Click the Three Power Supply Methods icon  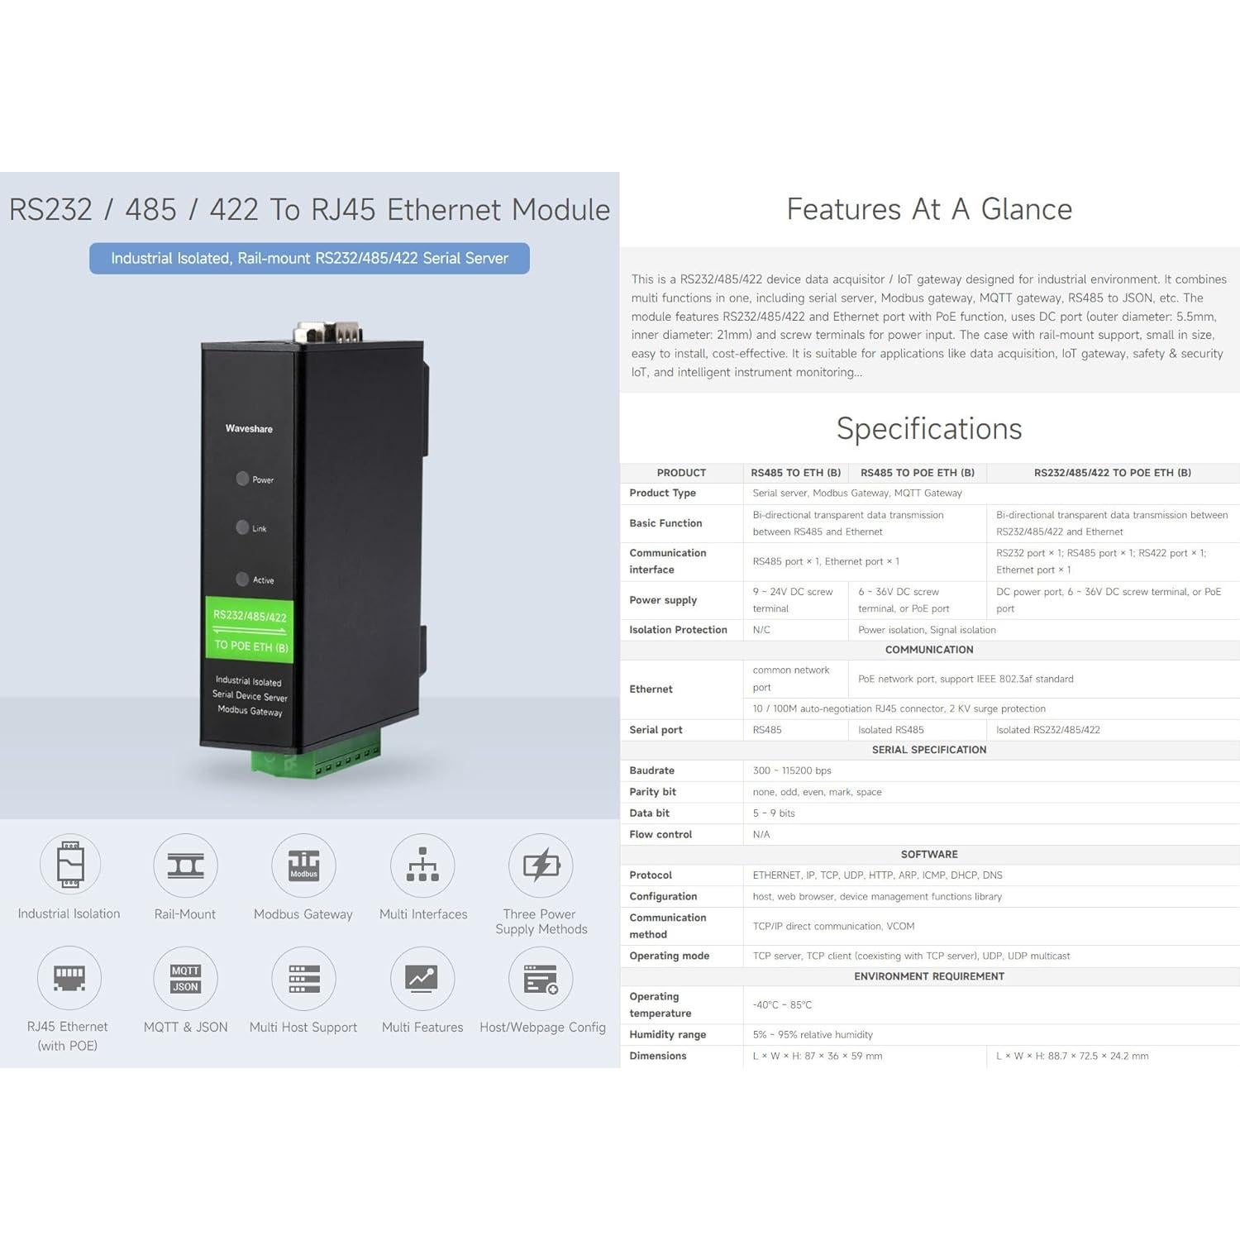[x=540, y=866]
